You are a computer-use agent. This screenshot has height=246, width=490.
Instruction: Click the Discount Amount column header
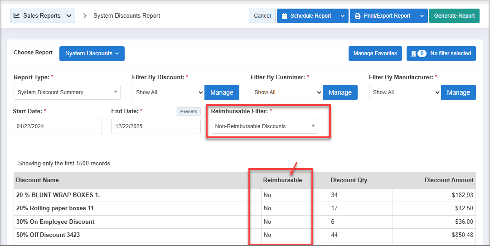[449, 180]
